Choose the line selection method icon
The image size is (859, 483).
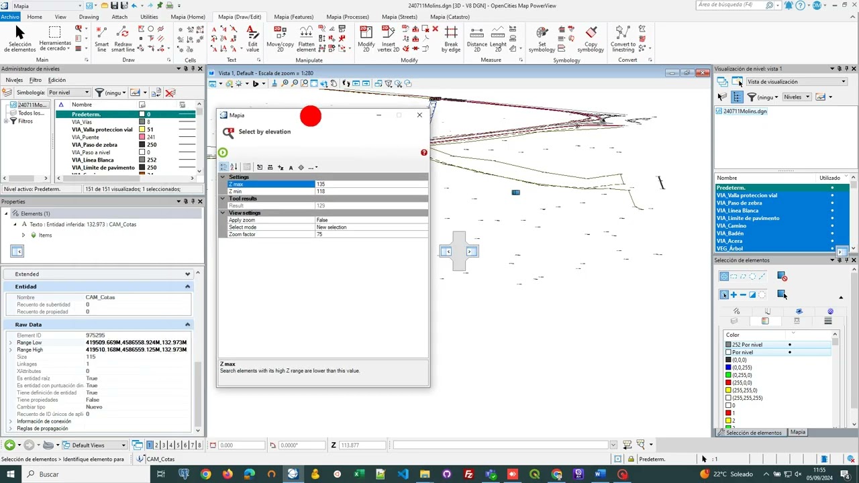762,276
